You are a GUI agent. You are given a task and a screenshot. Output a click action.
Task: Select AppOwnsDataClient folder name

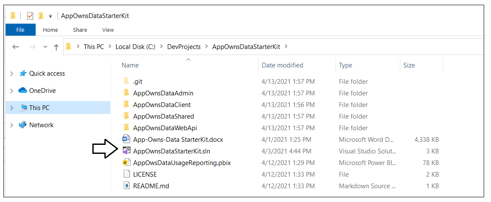162,104
